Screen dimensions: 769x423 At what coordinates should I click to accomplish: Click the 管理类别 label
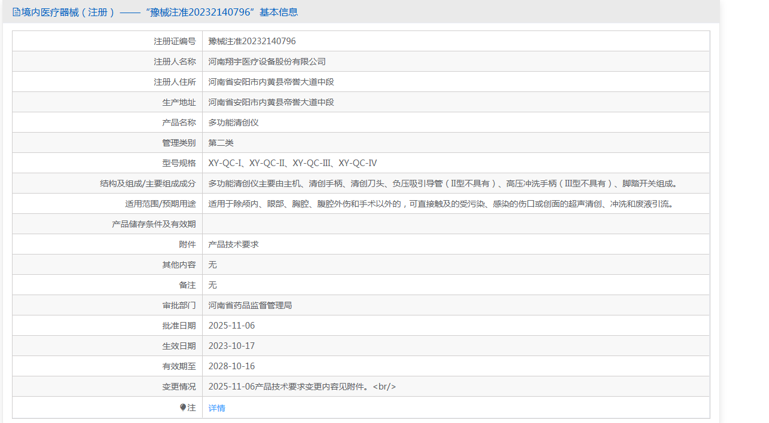179,143
